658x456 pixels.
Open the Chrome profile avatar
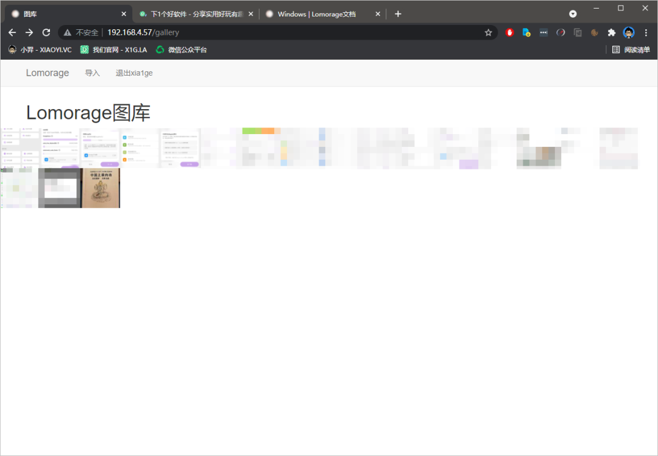tap(629, 32)
